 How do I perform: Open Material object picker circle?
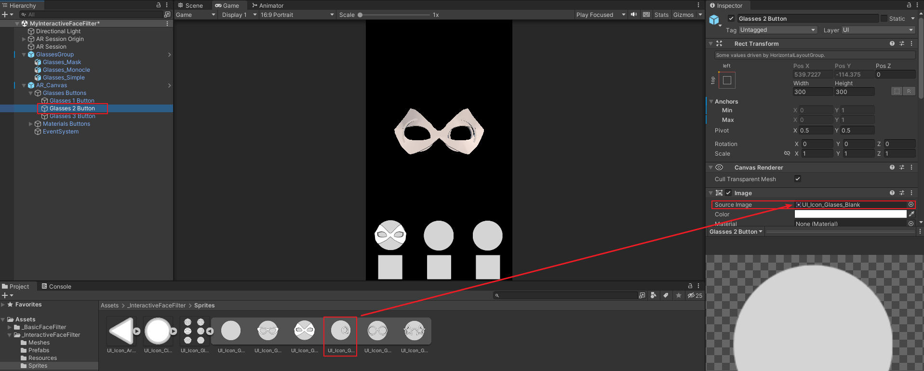tap(911, 224)
